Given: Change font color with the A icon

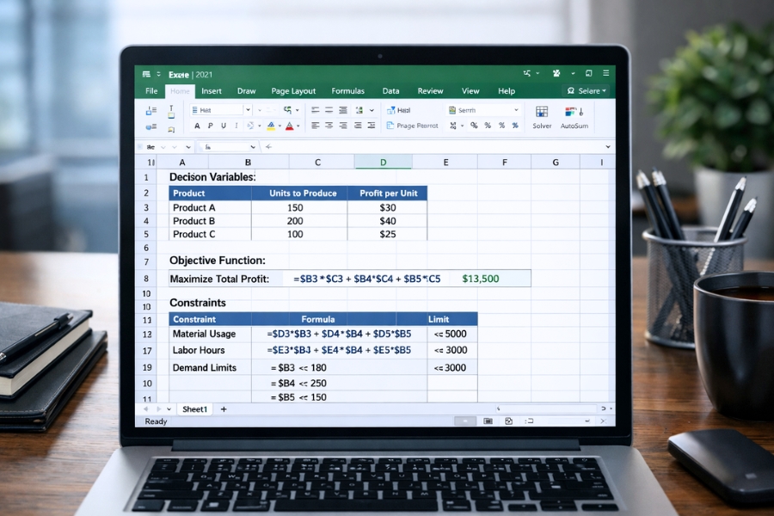Looking at the screenshot, I should [x=289, y=126].
